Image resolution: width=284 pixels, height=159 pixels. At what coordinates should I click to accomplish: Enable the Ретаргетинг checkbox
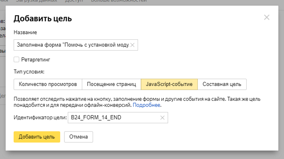[x=16, y=59]
